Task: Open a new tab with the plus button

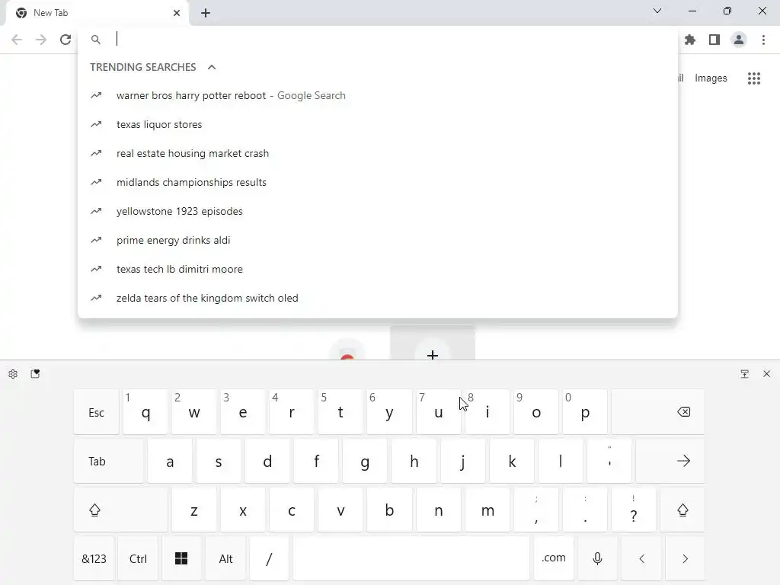Action: click(206, 13)
